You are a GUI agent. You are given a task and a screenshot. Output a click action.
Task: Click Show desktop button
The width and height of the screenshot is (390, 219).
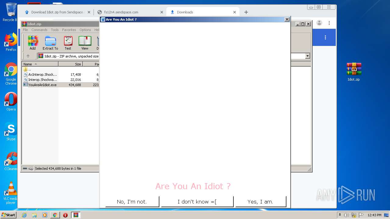click(x=386, y=215)
